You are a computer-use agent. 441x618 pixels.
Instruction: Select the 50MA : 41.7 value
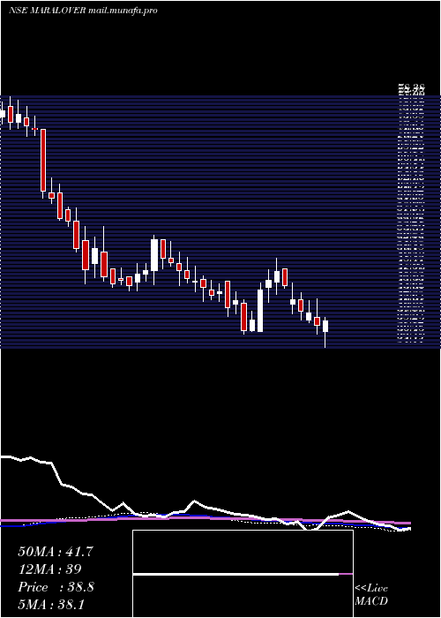[x=56, y=552]
